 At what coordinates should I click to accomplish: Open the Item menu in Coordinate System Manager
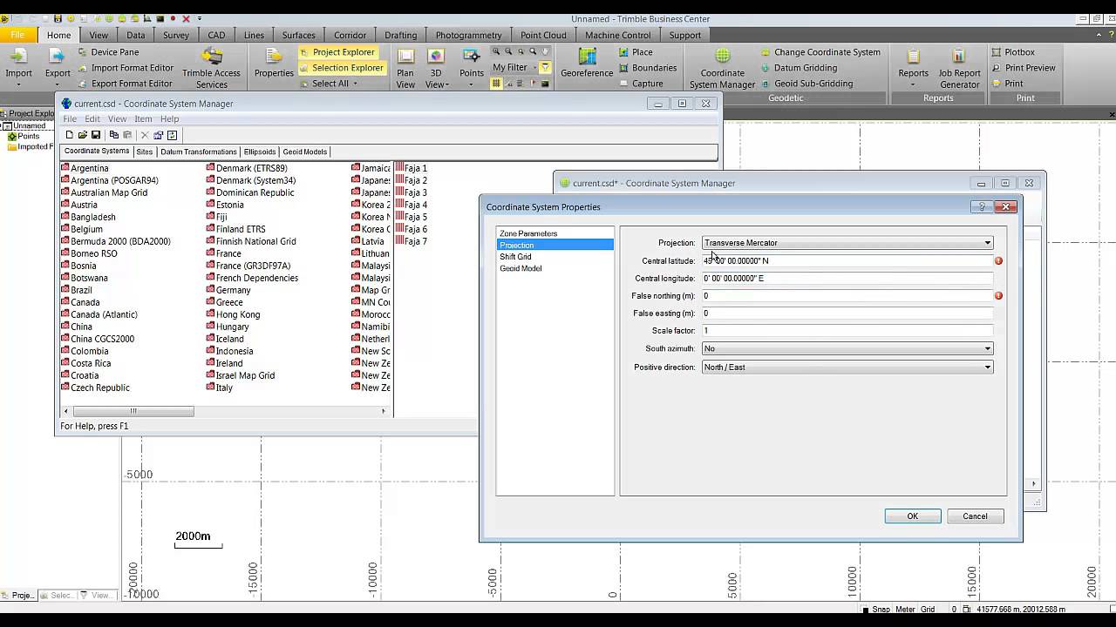pyautogui.click(x=143, y=119)
